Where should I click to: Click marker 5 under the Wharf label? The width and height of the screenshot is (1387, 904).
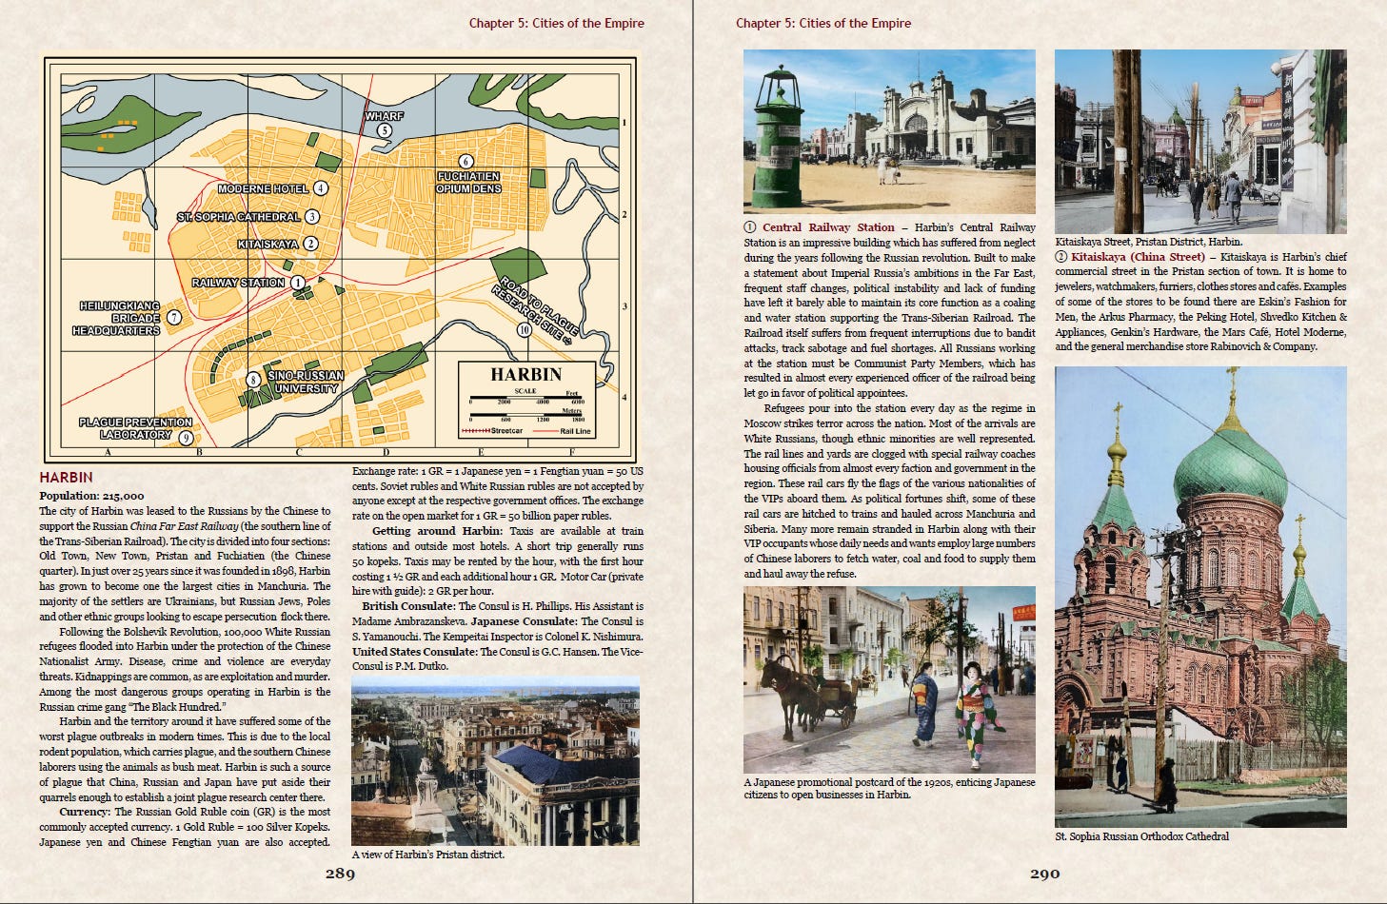coord(385,130)
